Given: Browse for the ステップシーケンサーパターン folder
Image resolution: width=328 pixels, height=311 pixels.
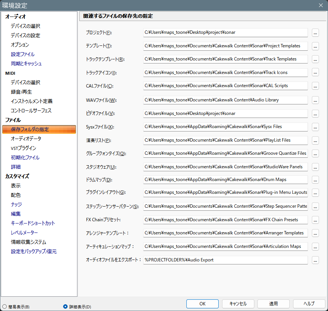Looking at the screenshot, I should pos(315,207).
